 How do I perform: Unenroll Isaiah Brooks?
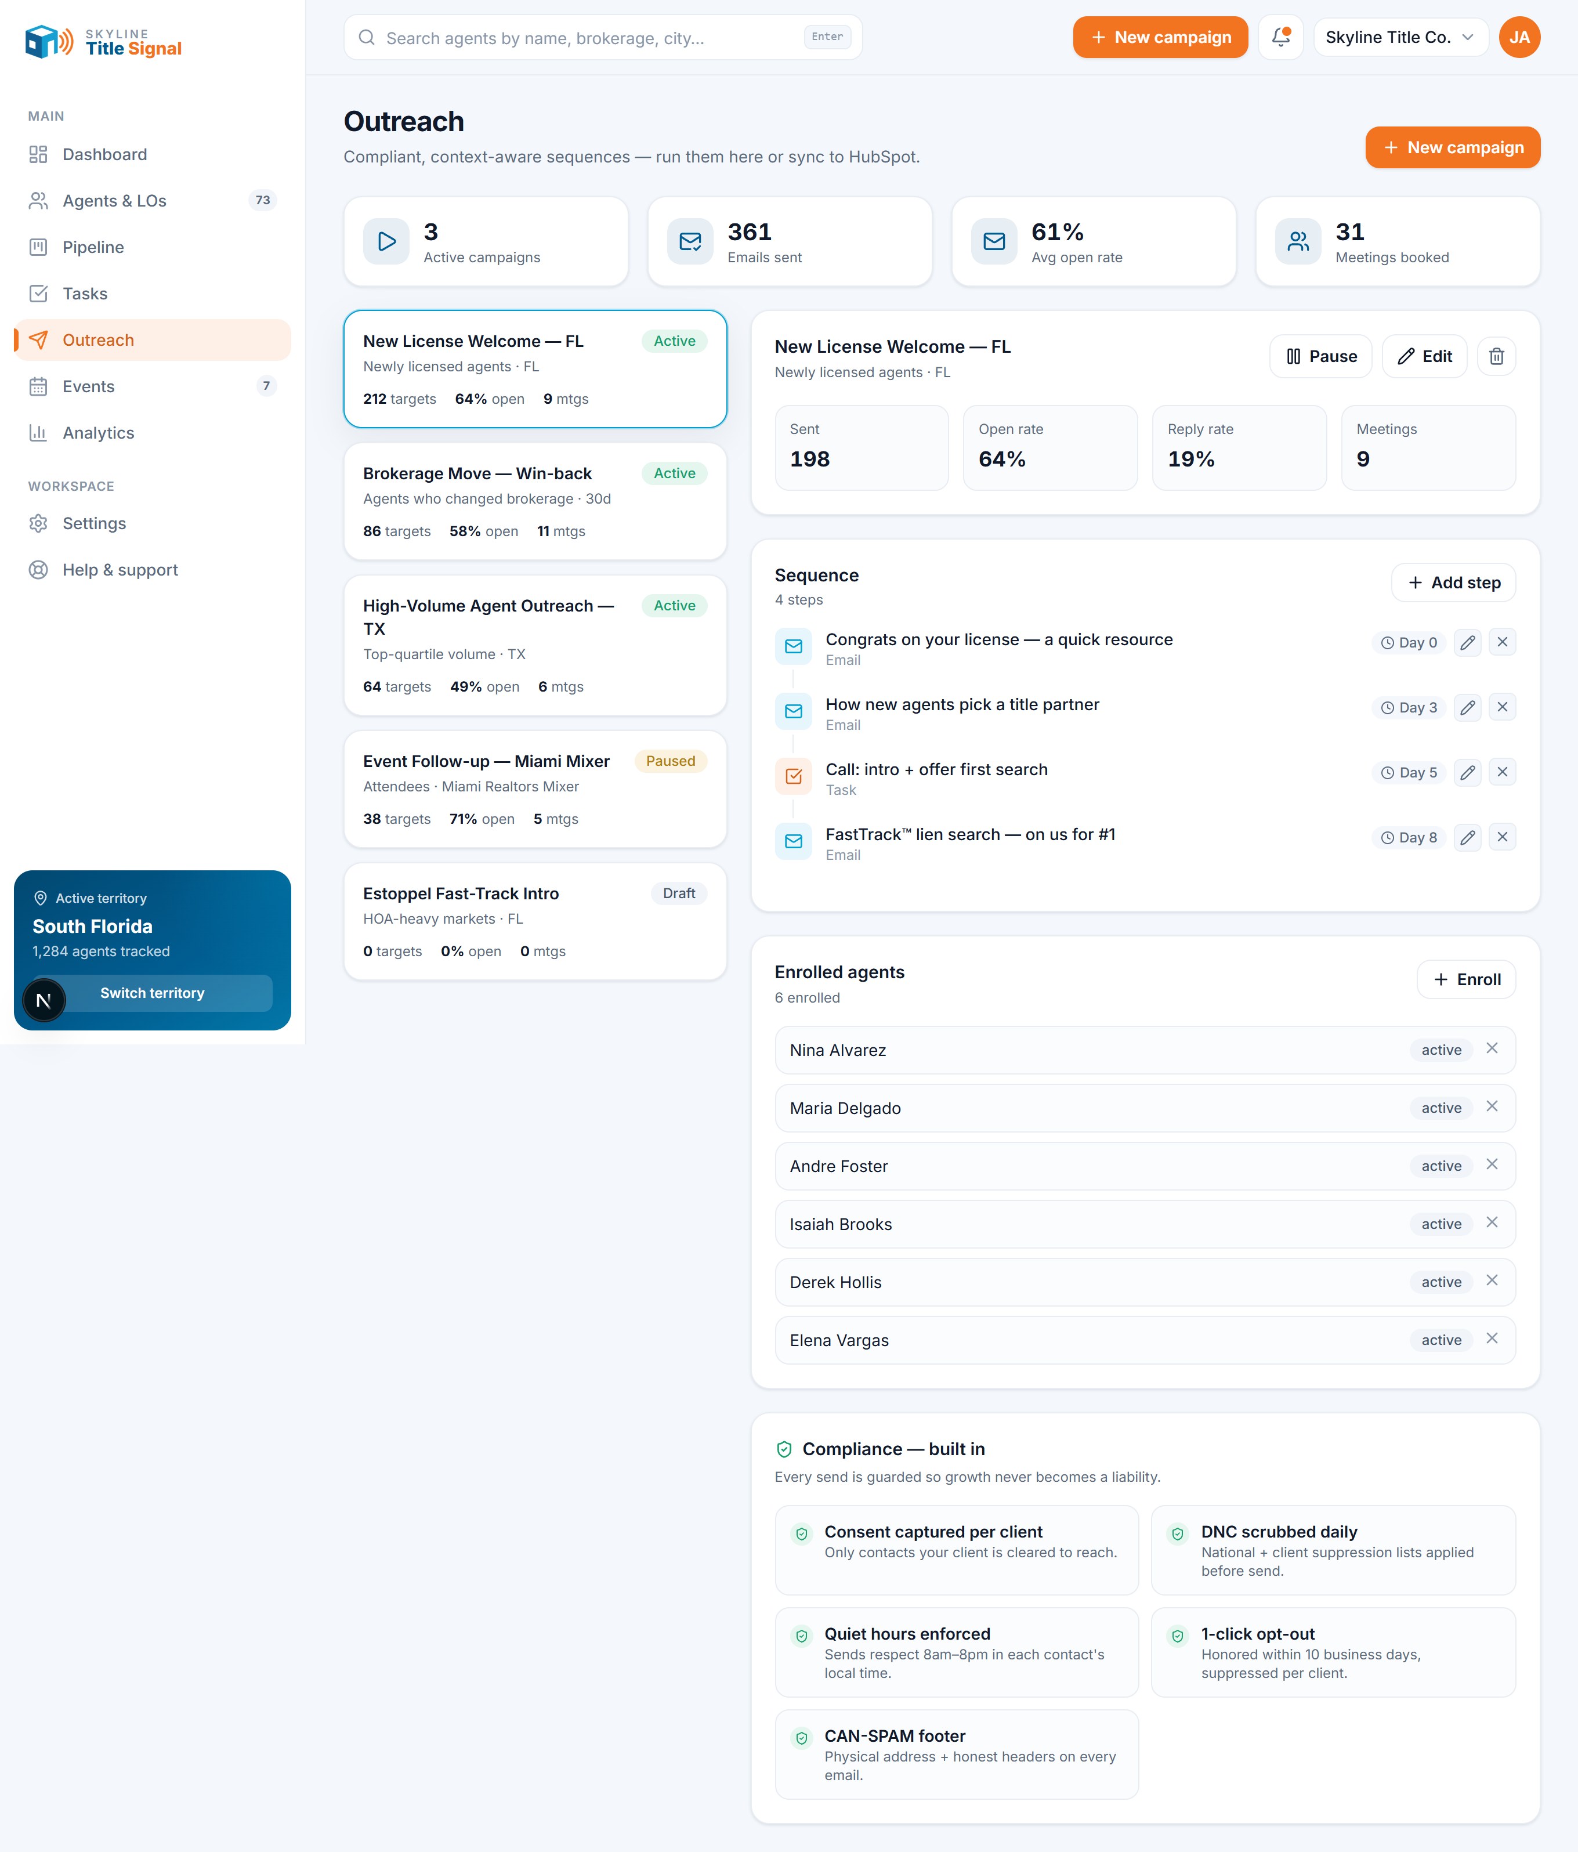click(1492, 1222)
